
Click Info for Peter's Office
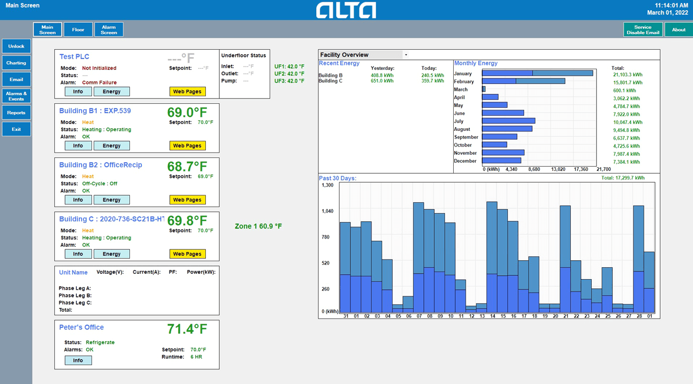tap(78, 360)
